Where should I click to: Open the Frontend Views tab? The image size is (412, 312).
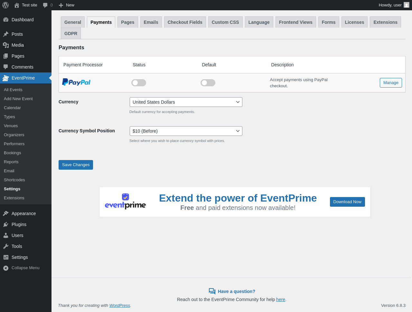pyautogui.click(x=296, y=22)
